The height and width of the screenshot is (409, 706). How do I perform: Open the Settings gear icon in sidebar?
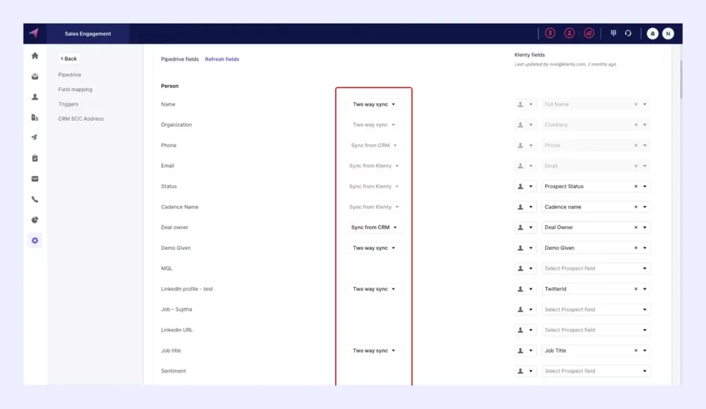pos(34,241)
